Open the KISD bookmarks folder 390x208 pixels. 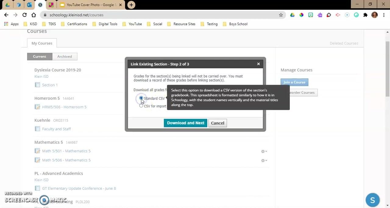[30, 24]
